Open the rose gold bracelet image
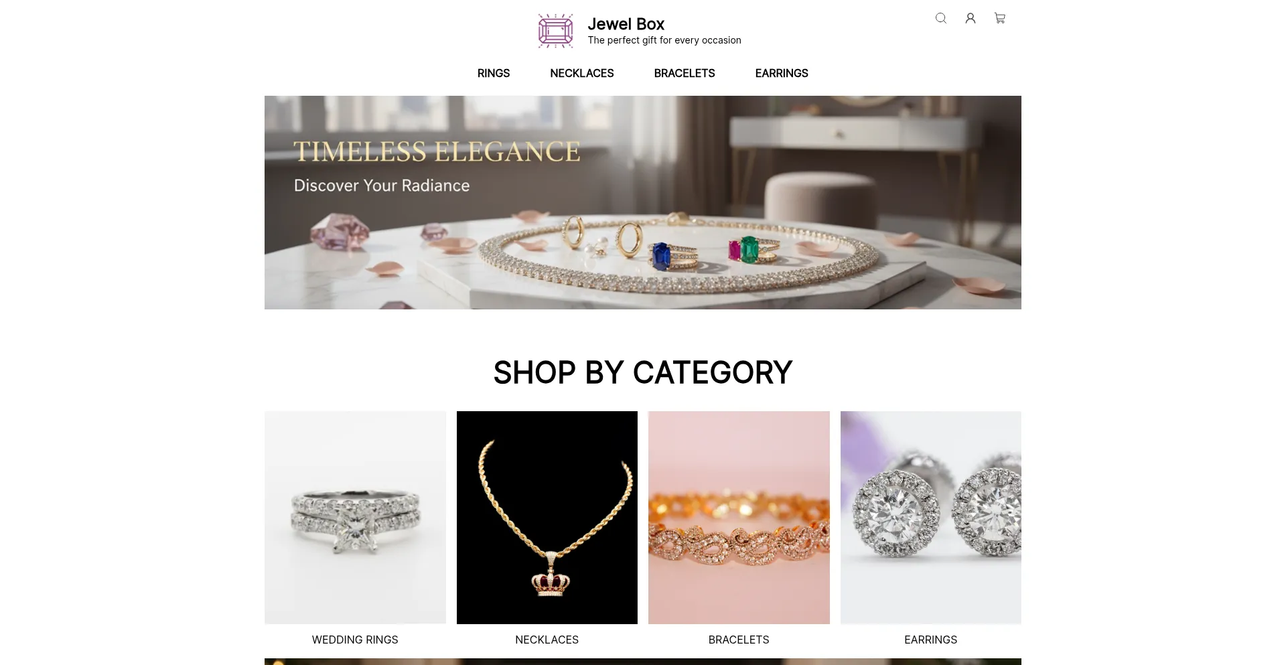 pyautogui.click(x=739, y=518)
